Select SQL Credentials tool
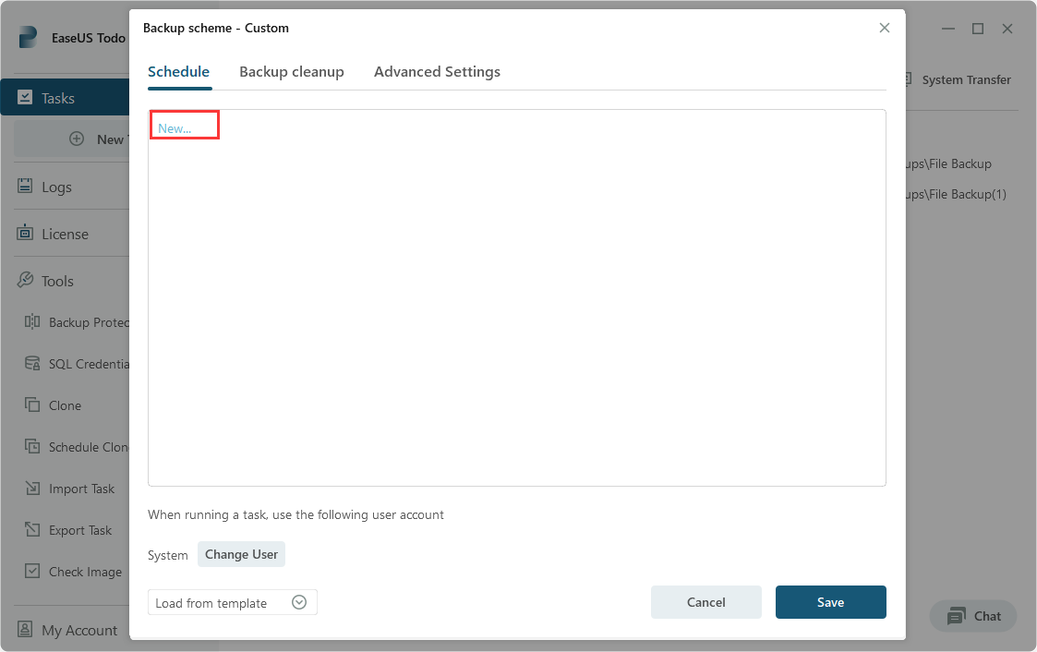 point(78,363)
